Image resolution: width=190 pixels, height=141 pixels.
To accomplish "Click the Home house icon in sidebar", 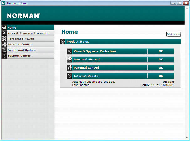I will [x=4, y=28].
